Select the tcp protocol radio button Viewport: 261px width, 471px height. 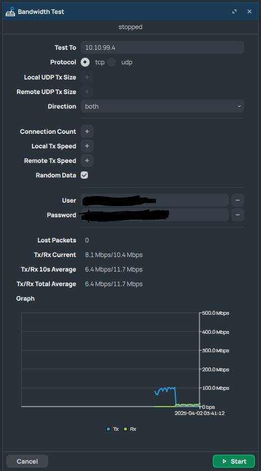point(85,62)
